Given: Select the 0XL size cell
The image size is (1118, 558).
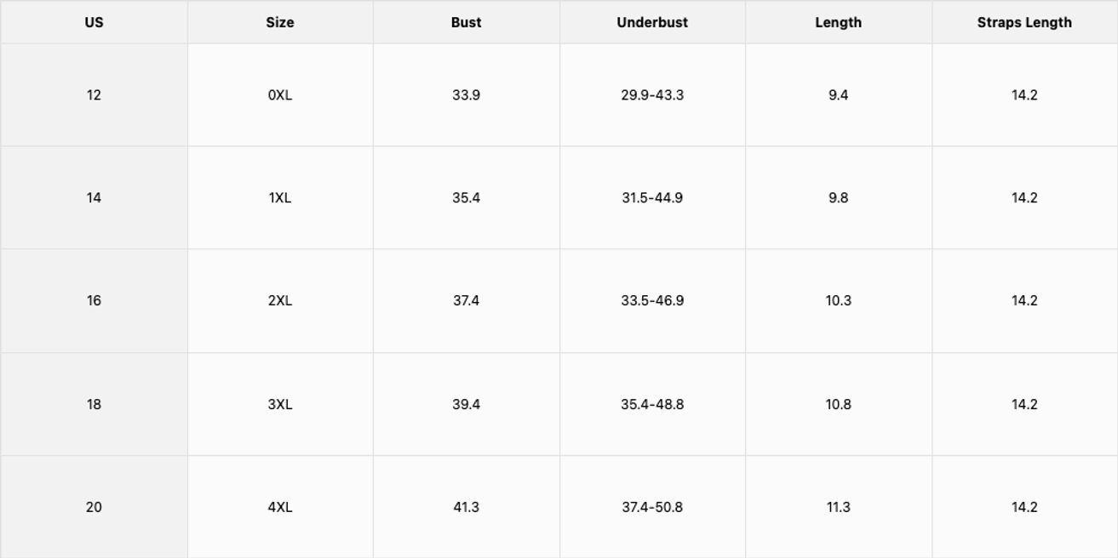Looking at the screenshot, I should pos(279,95).
